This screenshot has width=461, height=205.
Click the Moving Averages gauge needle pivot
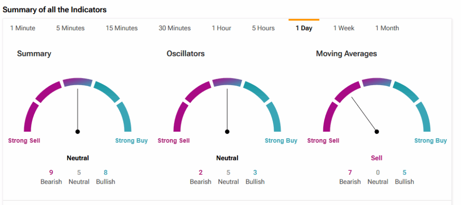click(x=377, y=132)
